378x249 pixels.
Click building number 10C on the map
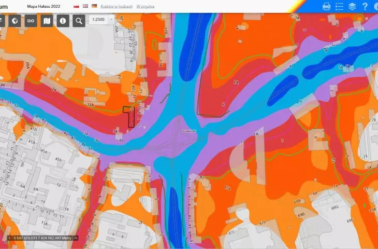(x=22, y=164)
